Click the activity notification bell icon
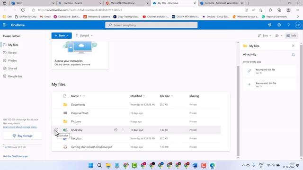Screen dimensions: 303x170 (293, 55)
